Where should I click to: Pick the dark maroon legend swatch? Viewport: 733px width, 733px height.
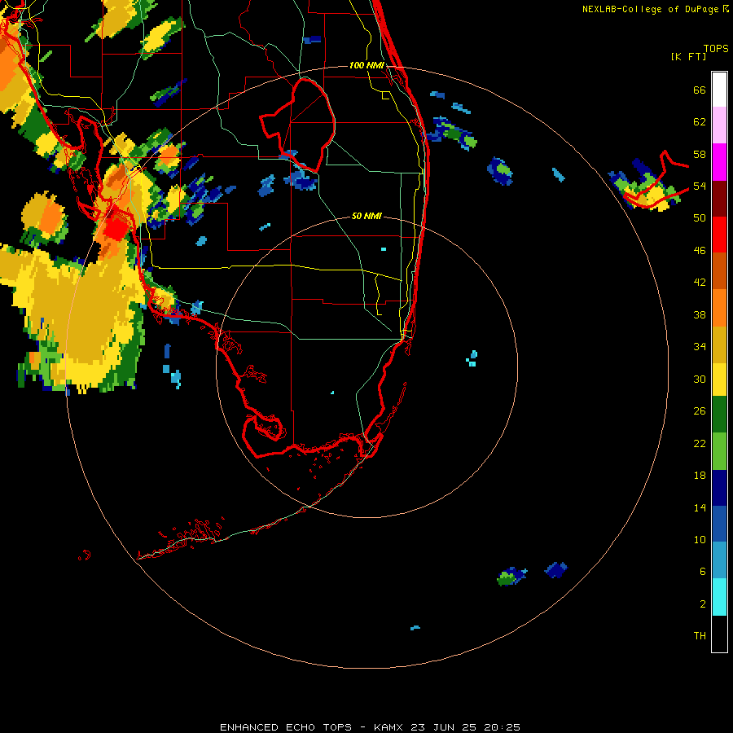[719, 198]
